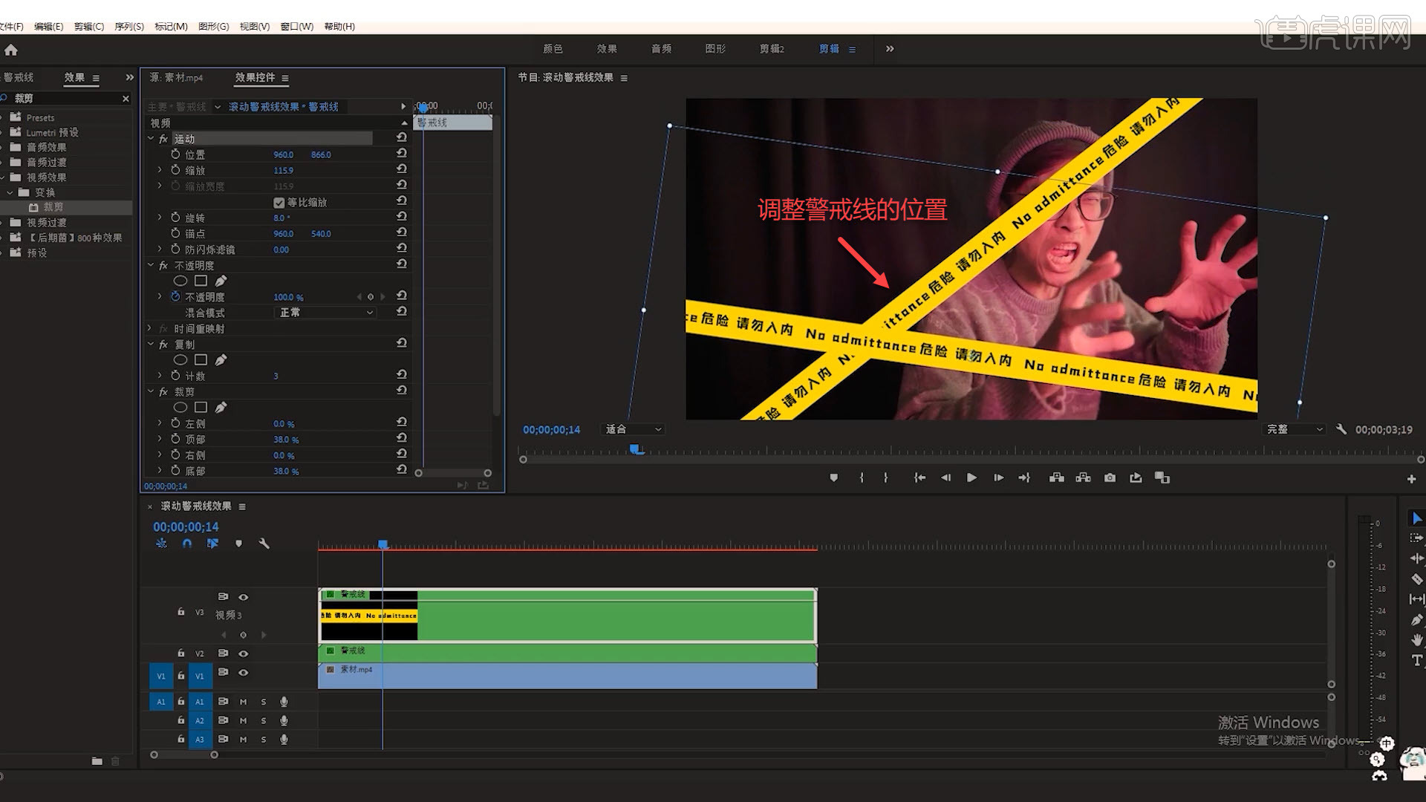Click the Home icon

pos(11,50)
